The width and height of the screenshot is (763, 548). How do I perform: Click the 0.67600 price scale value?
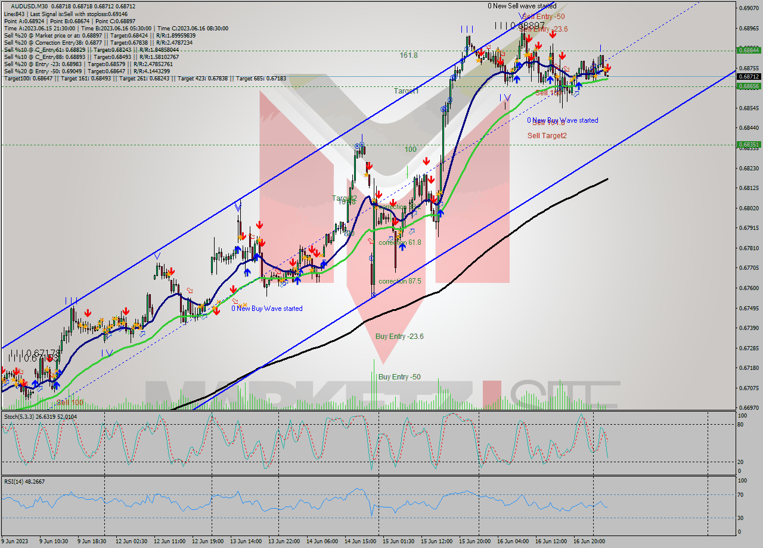[749, 288]
